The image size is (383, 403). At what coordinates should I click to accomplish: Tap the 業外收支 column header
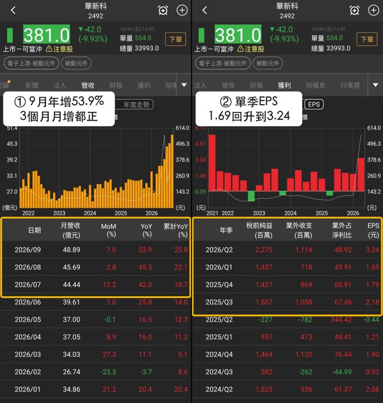299,230
